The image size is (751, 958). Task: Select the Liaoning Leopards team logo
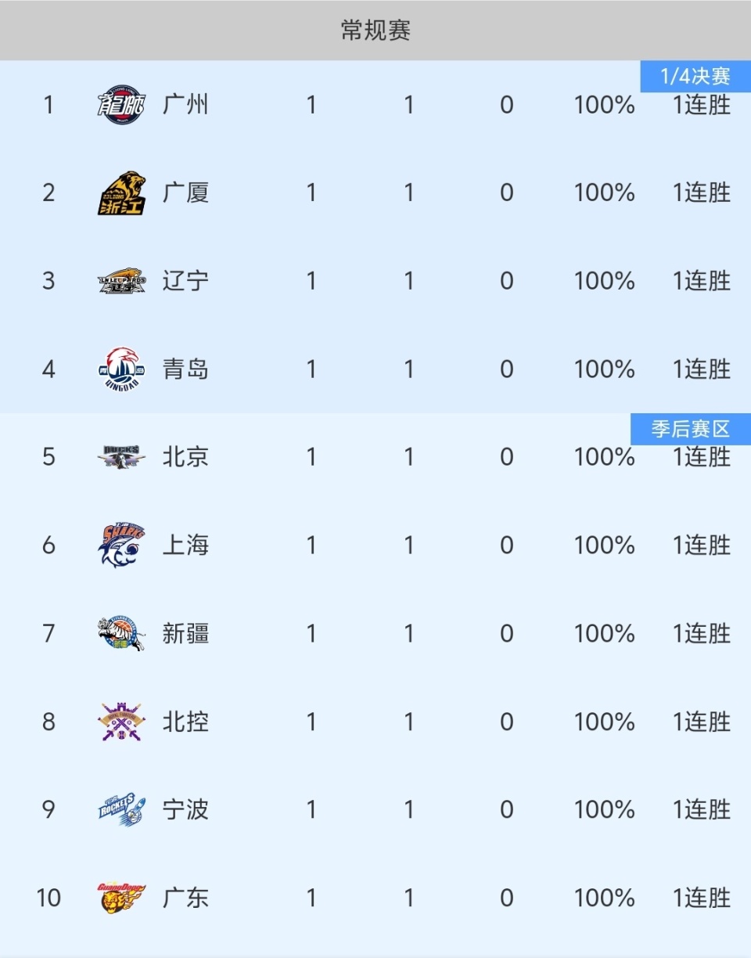(x=121, y=281)
